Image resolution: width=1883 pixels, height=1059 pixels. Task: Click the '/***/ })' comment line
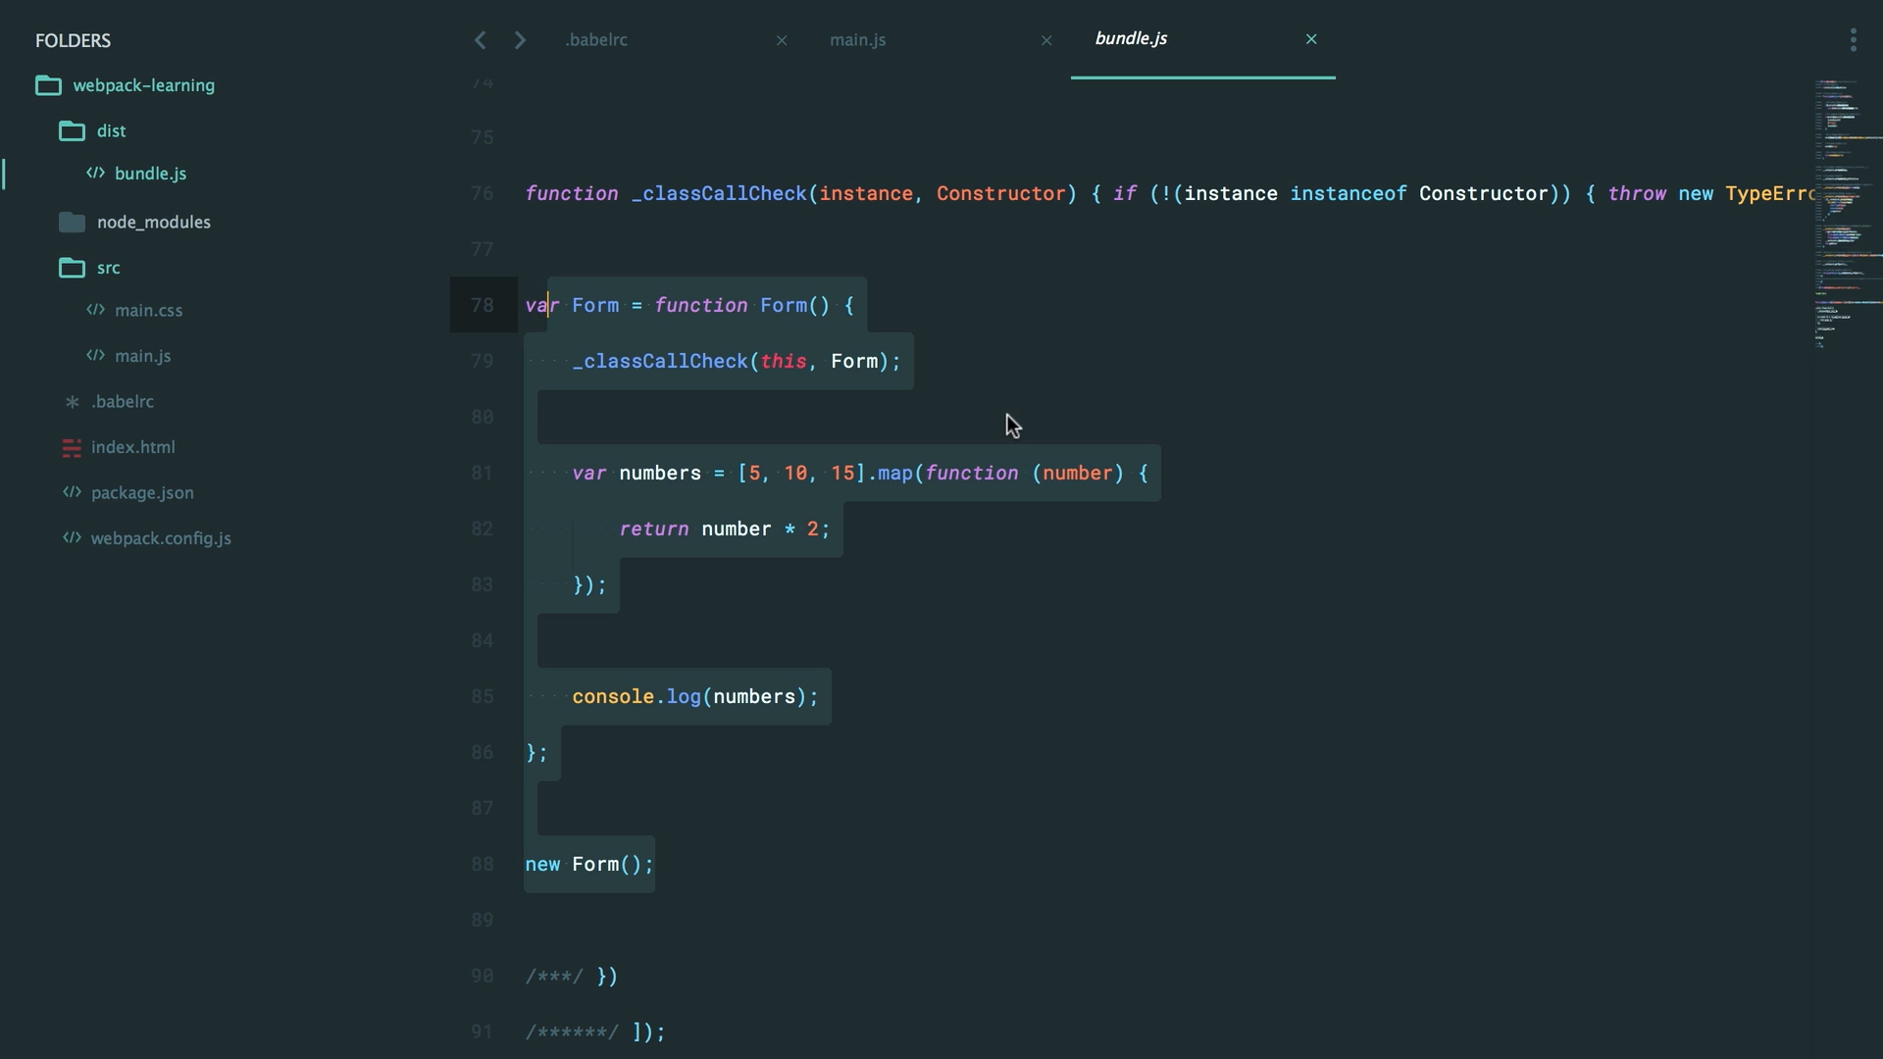pos(572,976)
